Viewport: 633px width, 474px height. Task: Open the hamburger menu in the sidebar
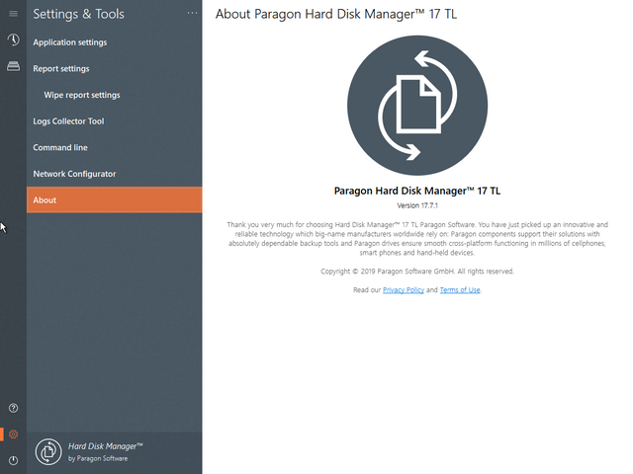pyautogui.click(x=13, y=14)
